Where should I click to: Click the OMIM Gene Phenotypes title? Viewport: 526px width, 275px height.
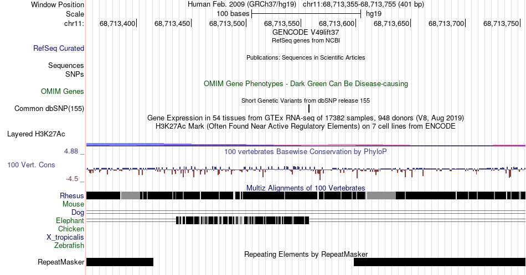coord(306,83)
